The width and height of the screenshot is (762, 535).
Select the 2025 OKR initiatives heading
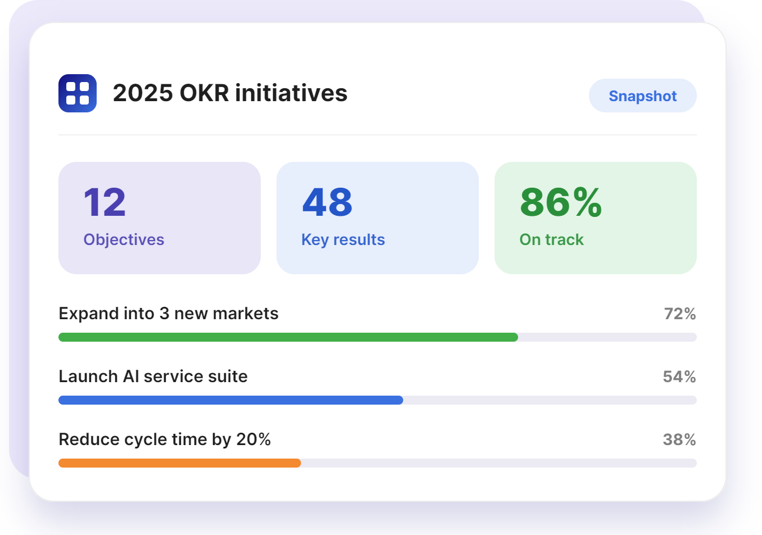click(230, 93)
